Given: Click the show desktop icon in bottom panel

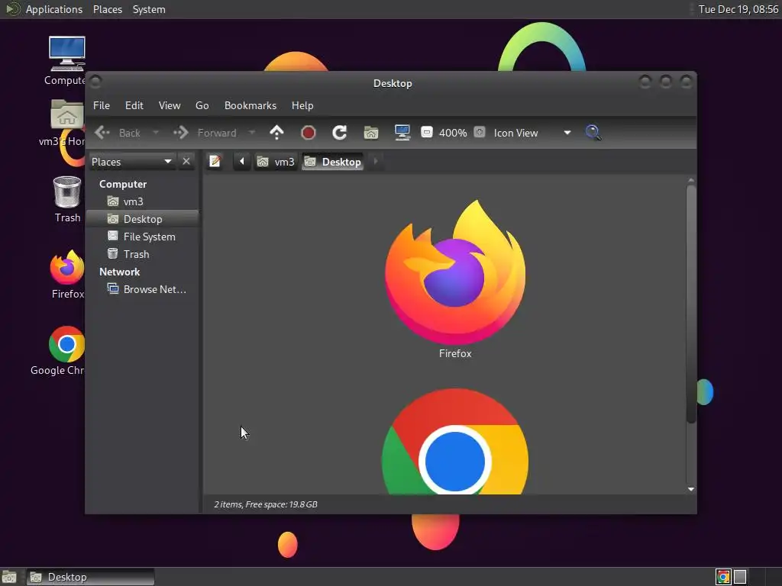Looking at the screenshot, I should pyautogui.click(x=9, y=577).
